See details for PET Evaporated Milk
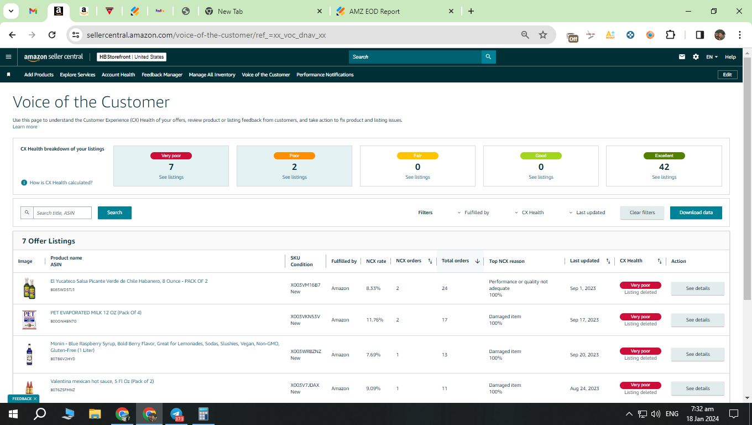Screen dimensions: 752x425 698,320
